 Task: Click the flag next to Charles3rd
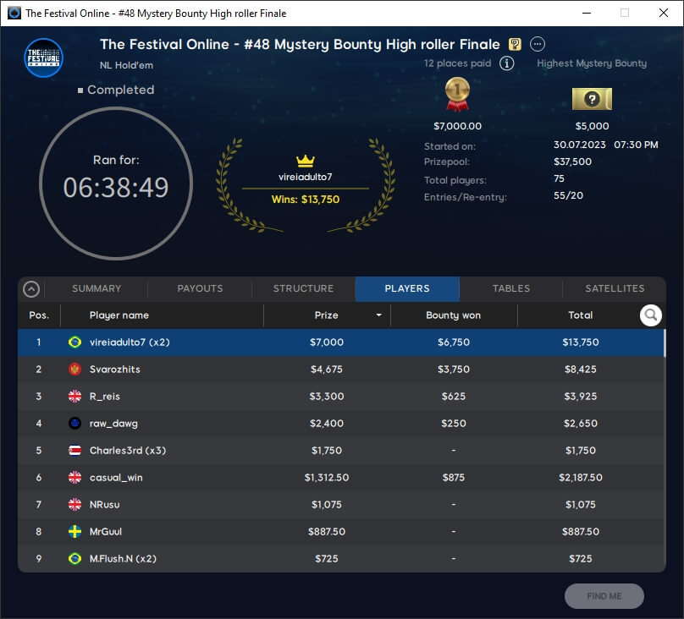(x=74, y=450)
